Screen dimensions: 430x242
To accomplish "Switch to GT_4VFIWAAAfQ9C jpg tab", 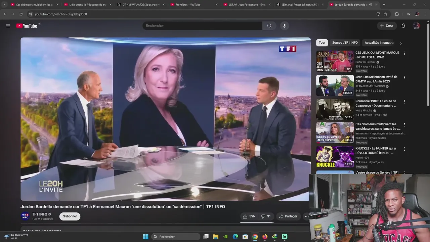I will tap(140, 5).
